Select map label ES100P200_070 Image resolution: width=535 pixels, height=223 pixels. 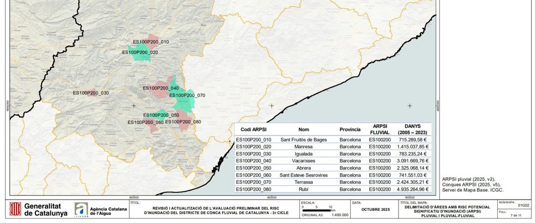187,95
